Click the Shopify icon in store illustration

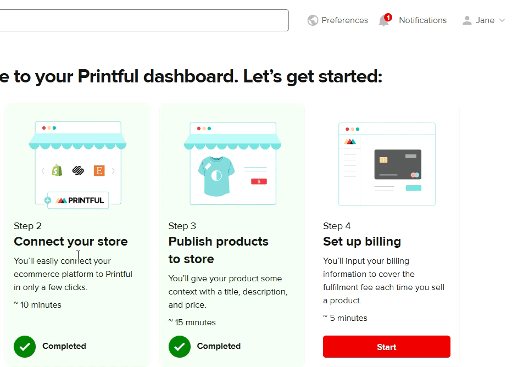(x=57, y=170)
